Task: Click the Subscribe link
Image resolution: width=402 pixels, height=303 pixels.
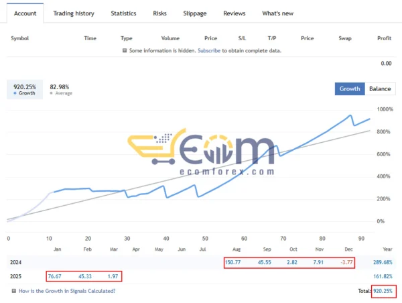Action: click(208, 50)
